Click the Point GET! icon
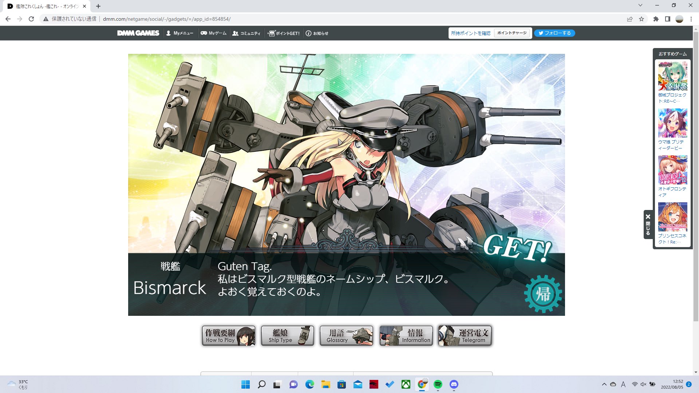This screenshot has width=699, height=393. pyautogui.click(x=271, y=33)
